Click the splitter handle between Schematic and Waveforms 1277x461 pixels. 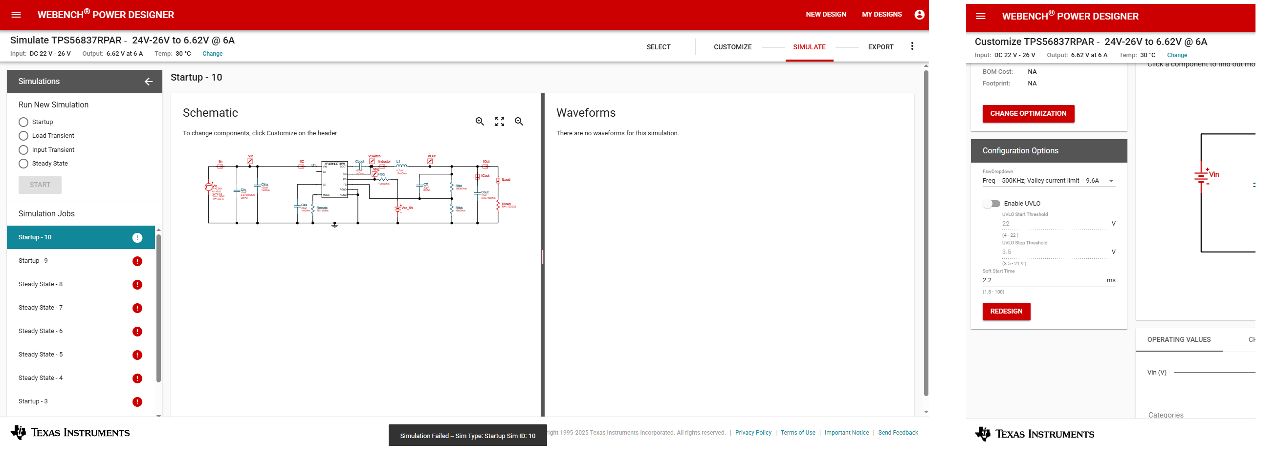[x=542, y=256]
